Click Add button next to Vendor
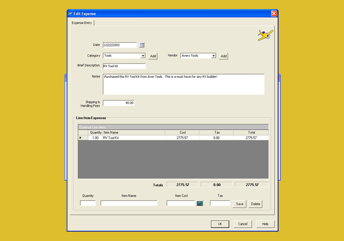344x241 pixels. [x=223, y=56]
